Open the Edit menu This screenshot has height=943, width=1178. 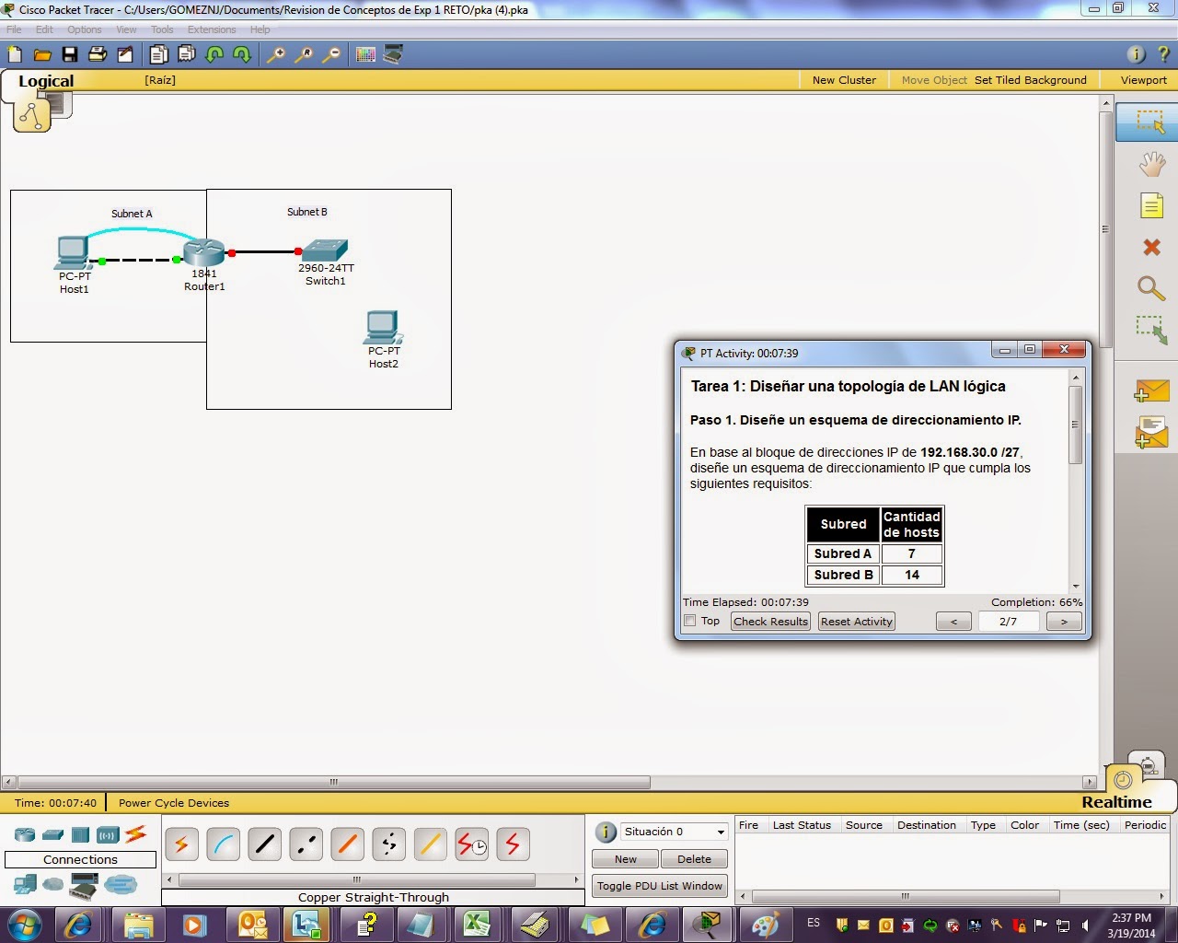tap(44, 29)
